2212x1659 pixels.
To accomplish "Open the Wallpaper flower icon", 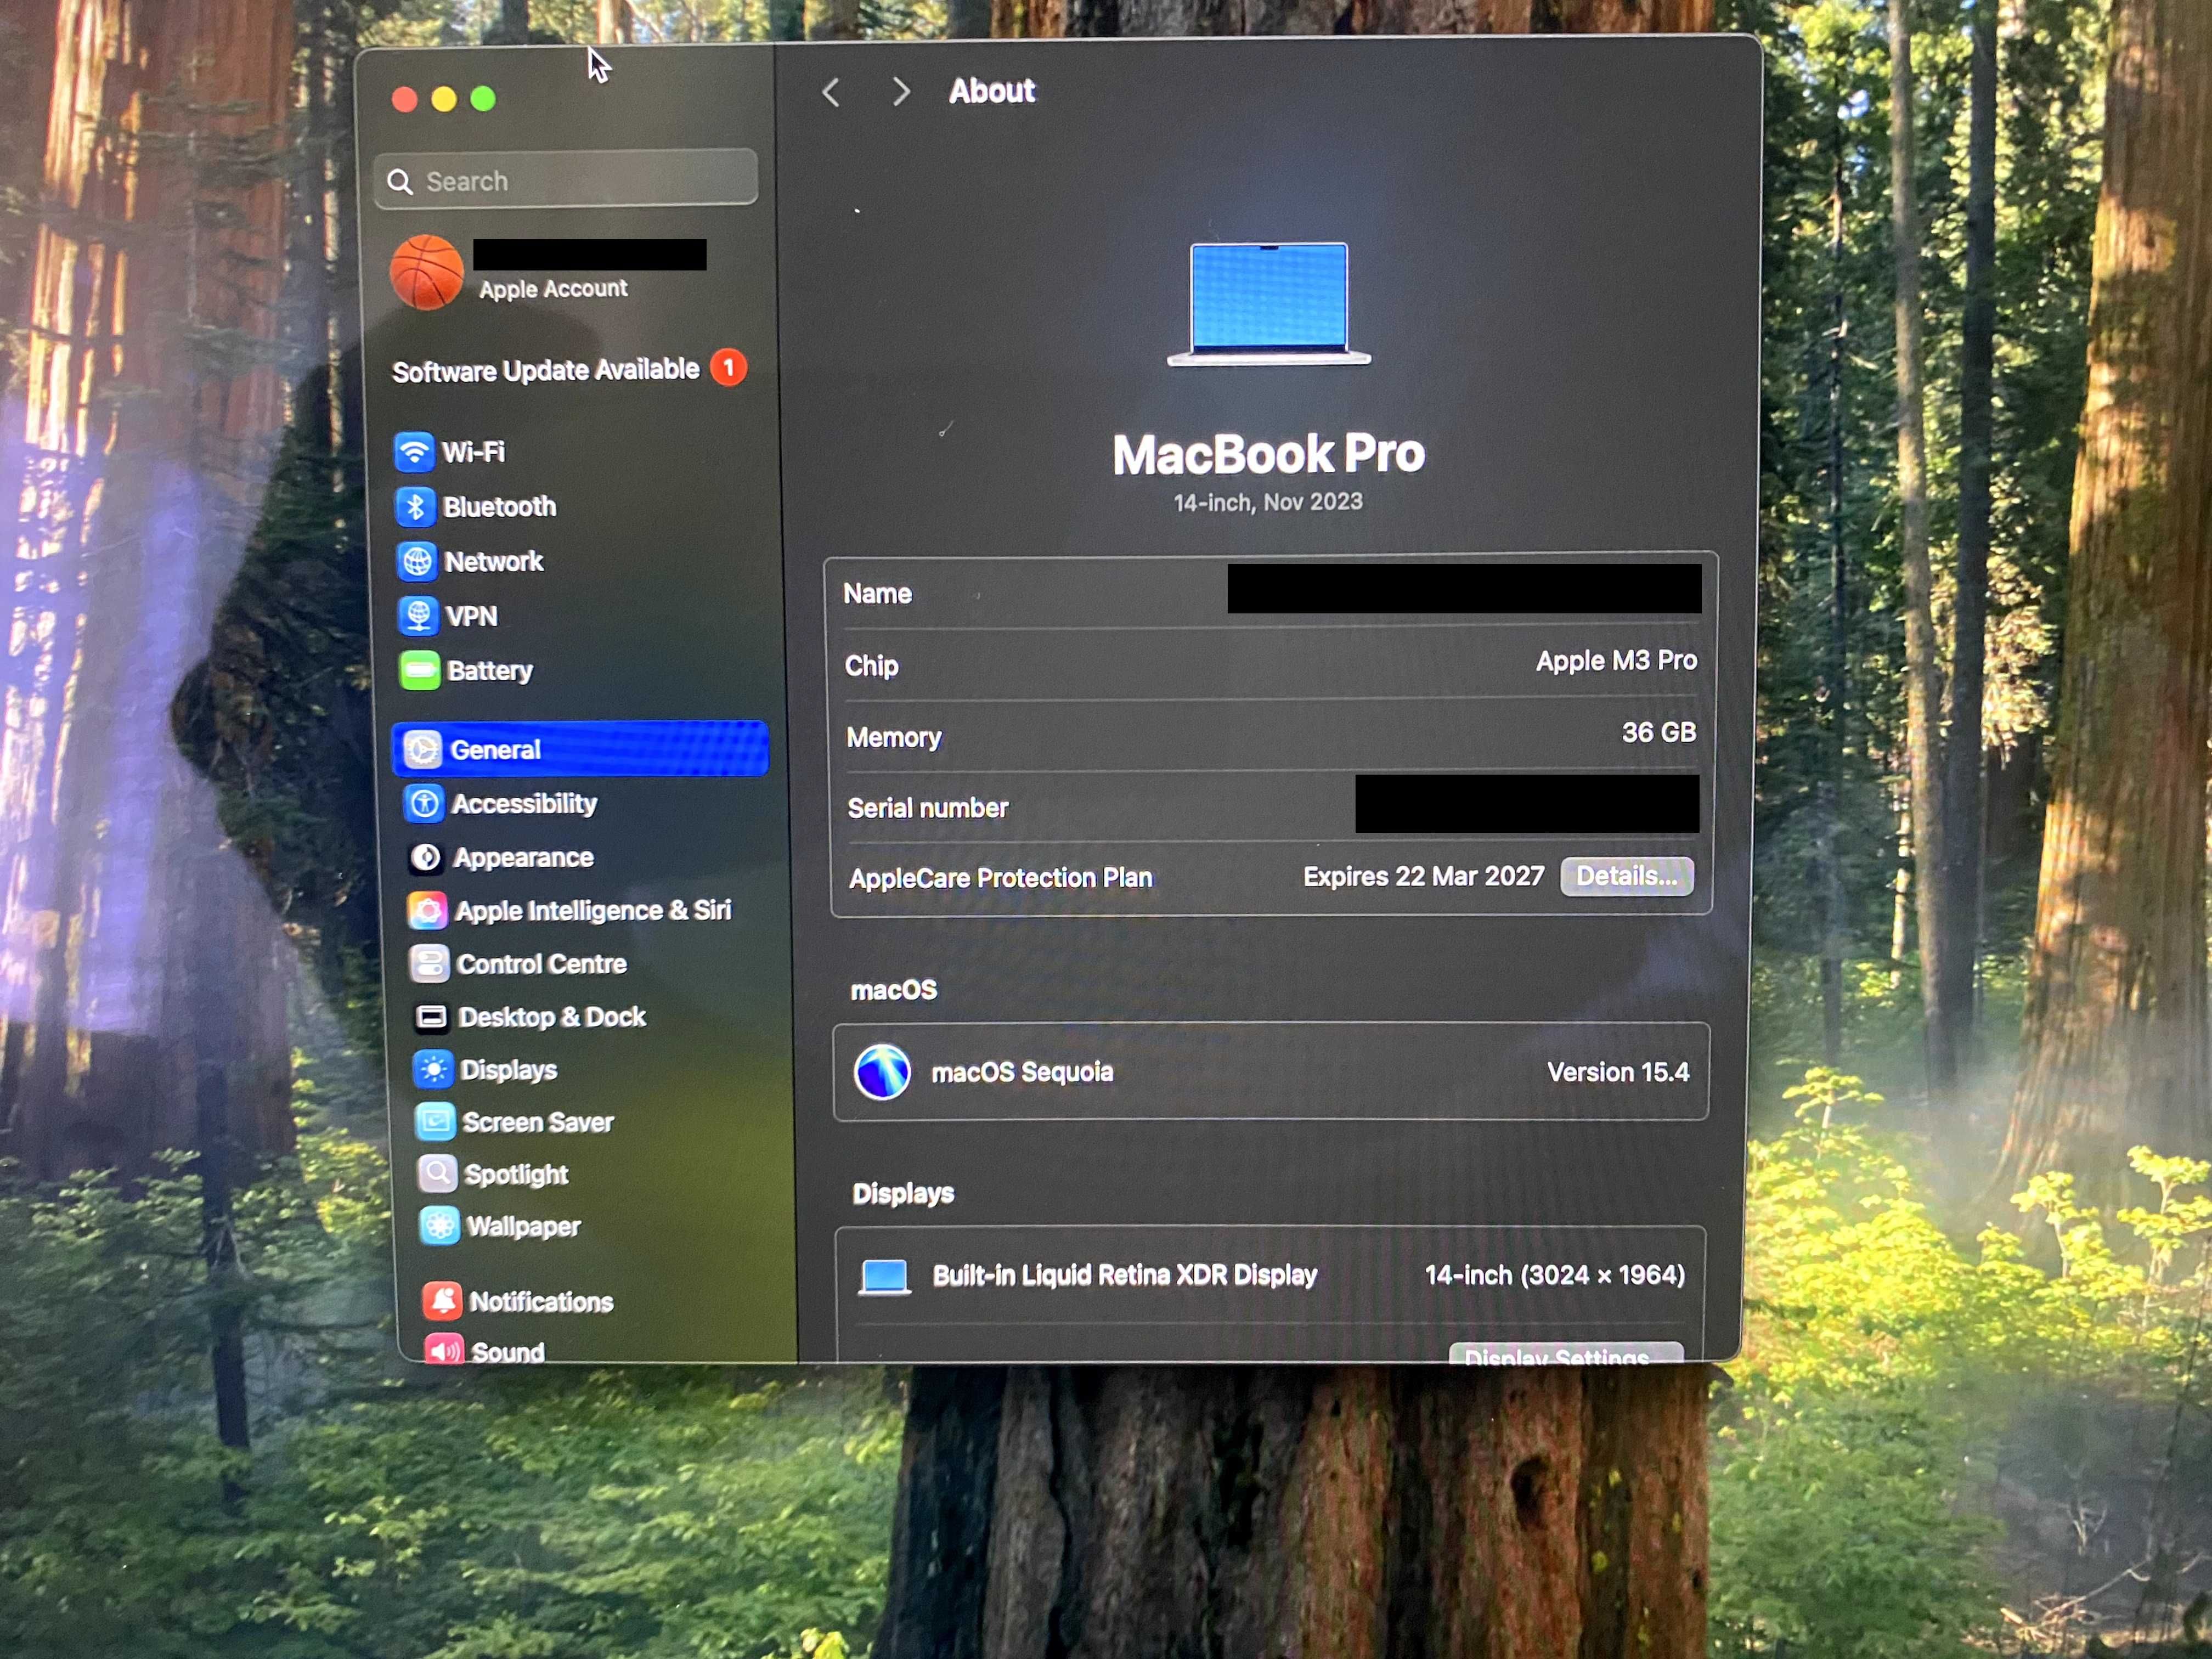I will click(439, 1225).
